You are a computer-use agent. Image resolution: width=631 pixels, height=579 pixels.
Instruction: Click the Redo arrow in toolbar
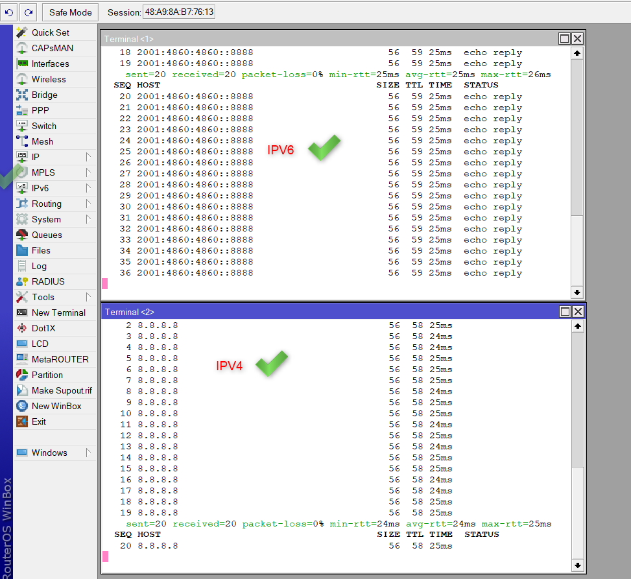(28, 12)
